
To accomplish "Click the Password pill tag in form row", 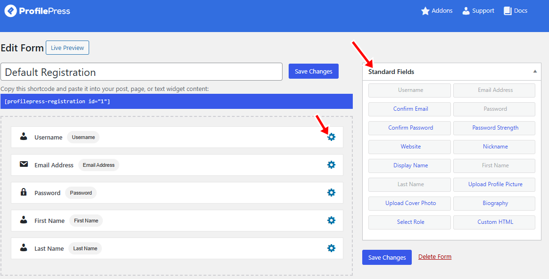I will pos(81,193).
